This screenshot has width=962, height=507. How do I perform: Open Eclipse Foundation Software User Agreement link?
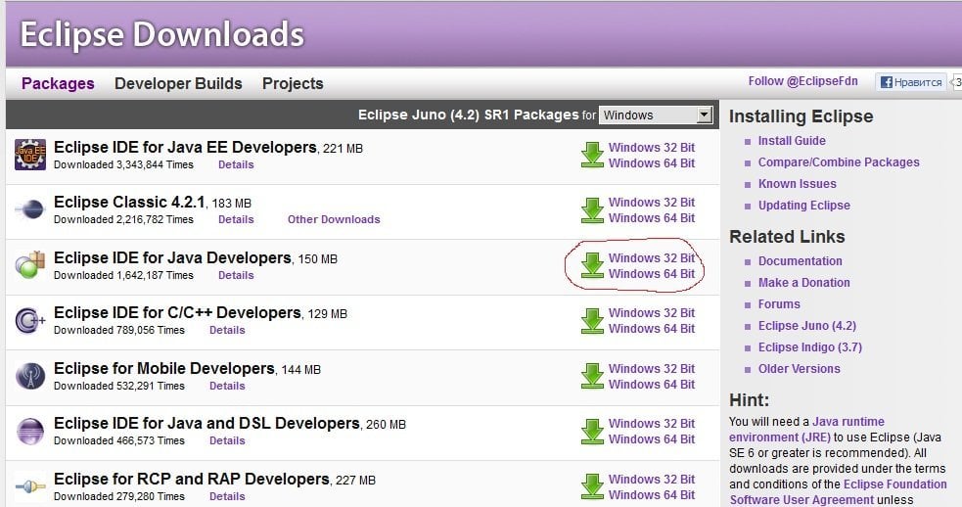coord(838,492)
